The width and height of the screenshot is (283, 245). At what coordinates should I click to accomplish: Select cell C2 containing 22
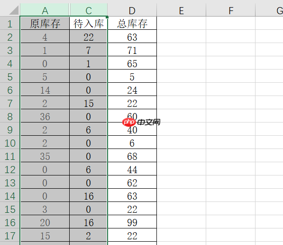(89, 36)
